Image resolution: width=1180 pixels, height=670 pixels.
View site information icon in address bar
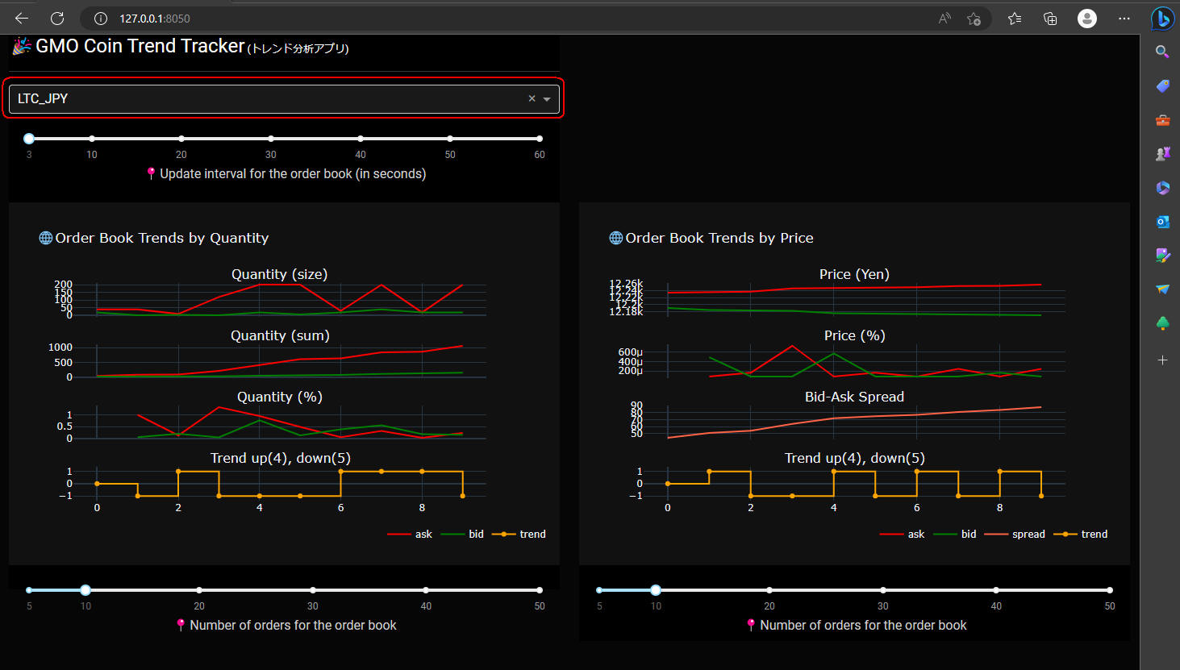coord(101,19)
